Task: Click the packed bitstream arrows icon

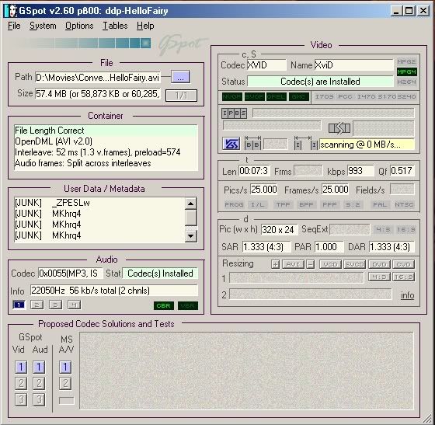Action: click(x=339, y=128)
